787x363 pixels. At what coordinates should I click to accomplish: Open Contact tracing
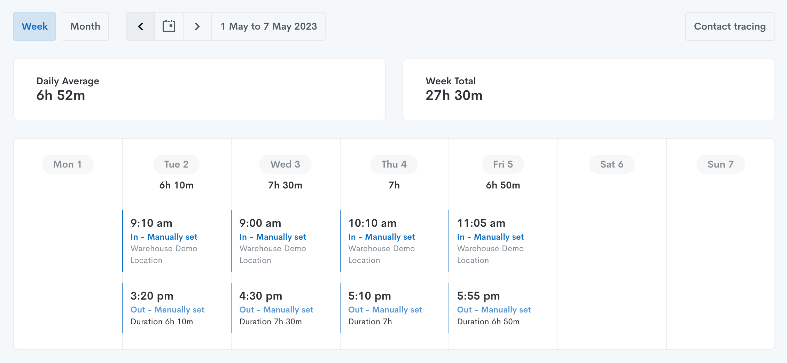point(730,26)
